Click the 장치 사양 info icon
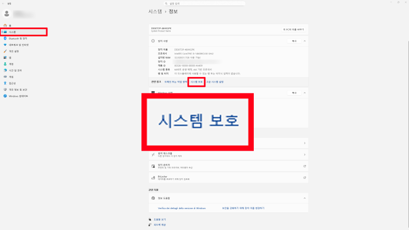The image size is (409, 230). point(153,41)
